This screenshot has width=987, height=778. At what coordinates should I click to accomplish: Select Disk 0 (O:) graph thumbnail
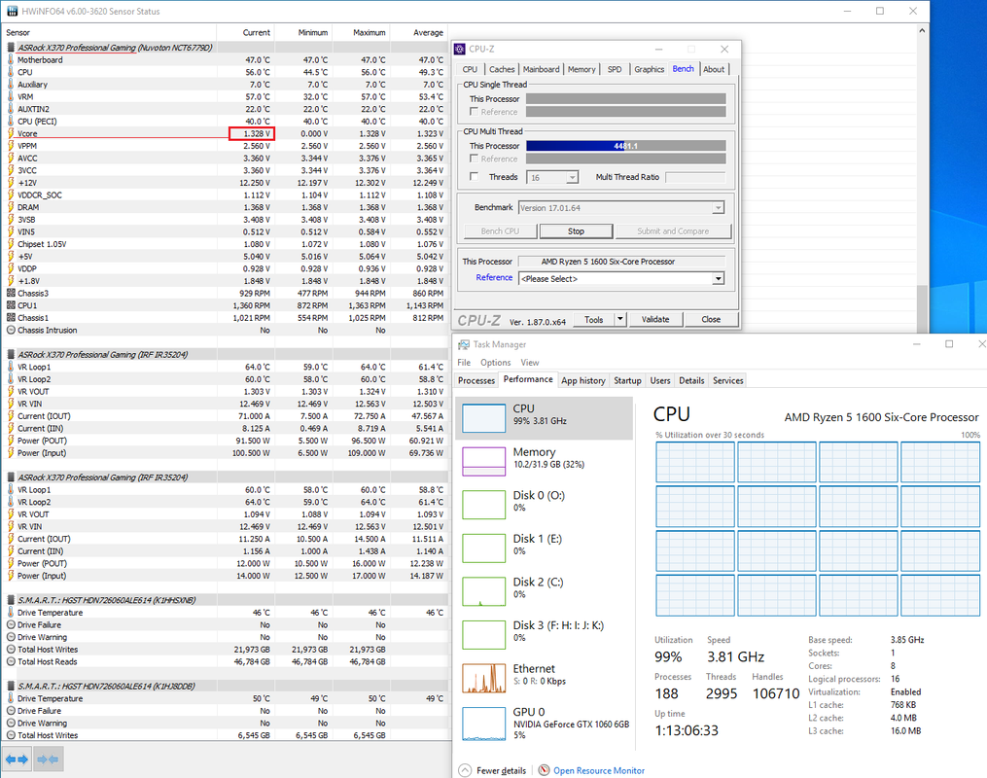coord(483,505)
